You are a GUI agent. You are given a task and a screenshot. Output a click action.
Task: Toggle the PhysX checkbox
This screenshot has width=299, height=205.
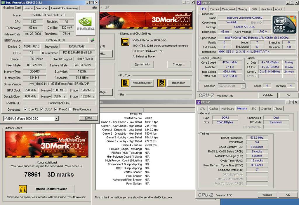[56, 109]
